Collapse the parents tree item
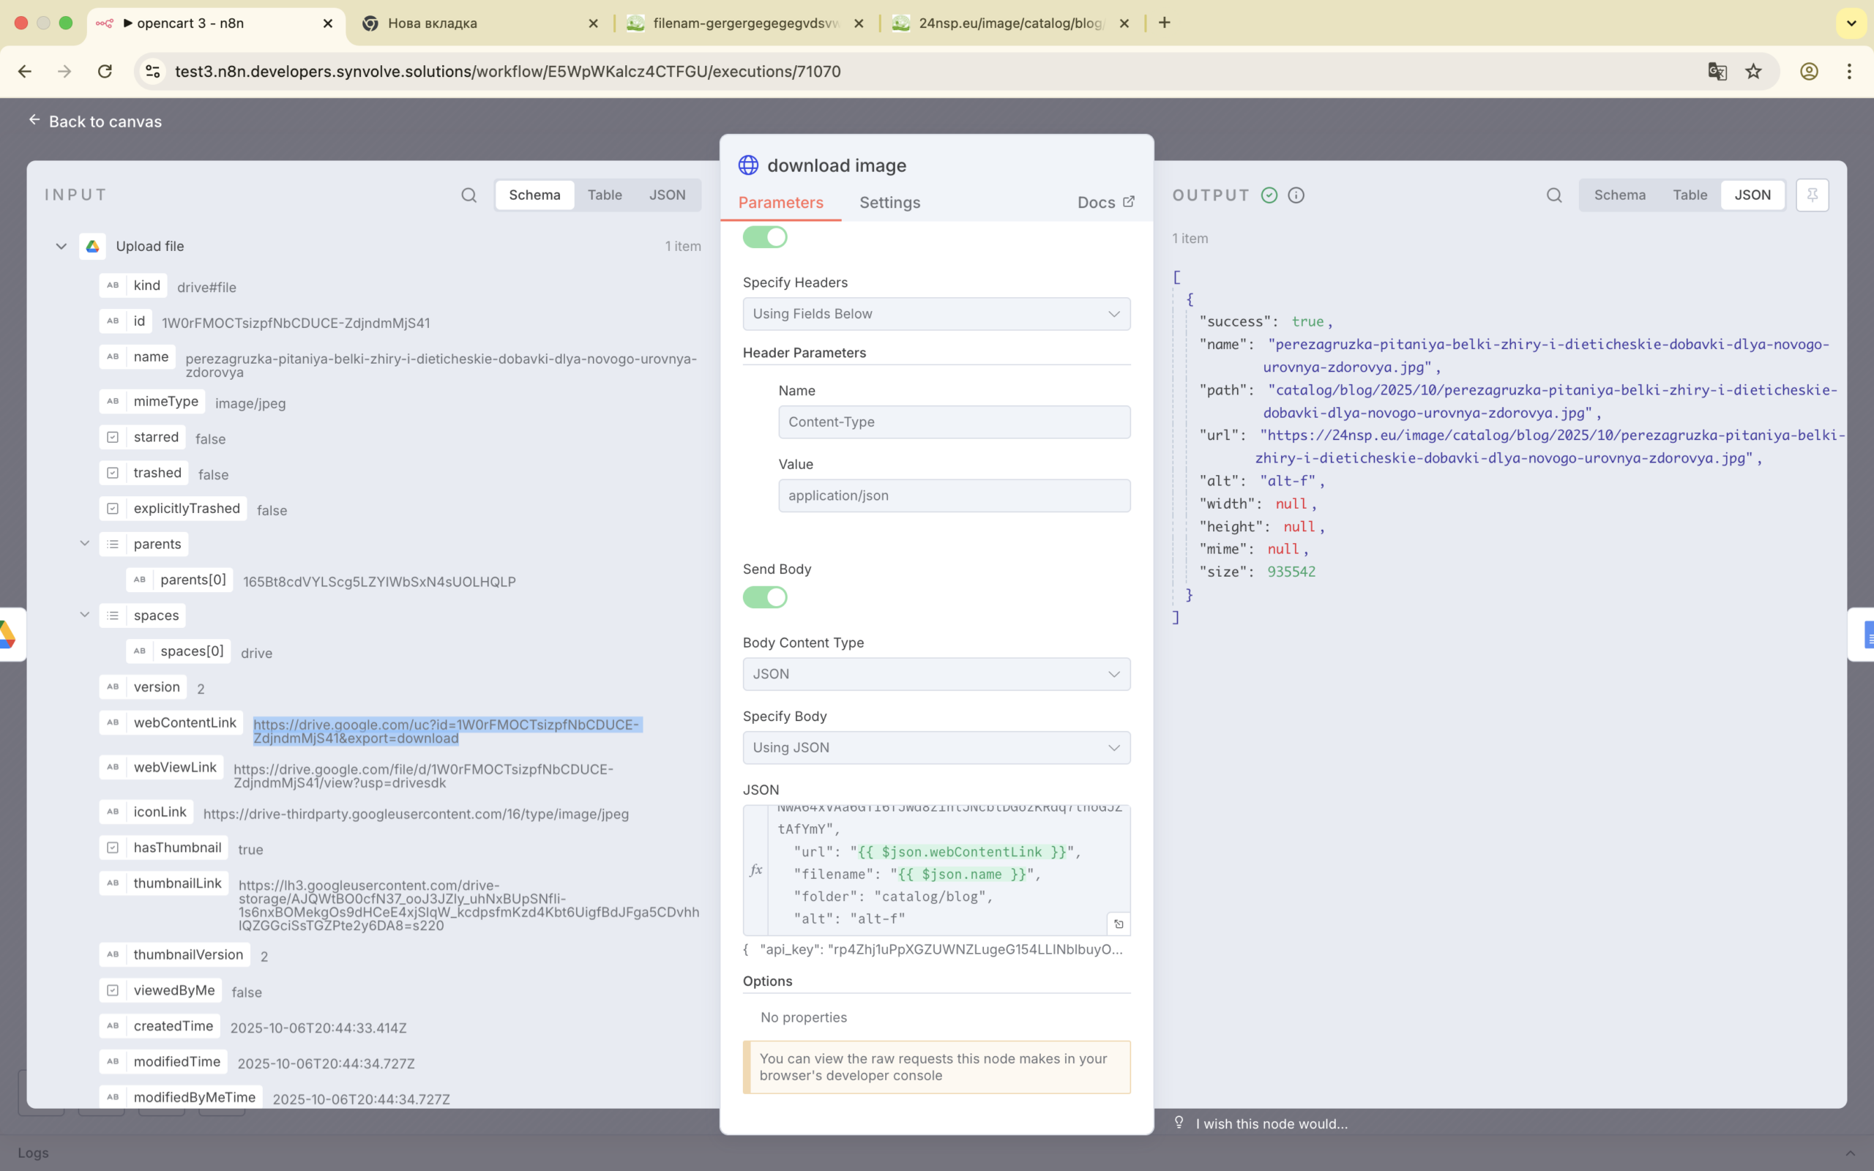 coord(84,544)
